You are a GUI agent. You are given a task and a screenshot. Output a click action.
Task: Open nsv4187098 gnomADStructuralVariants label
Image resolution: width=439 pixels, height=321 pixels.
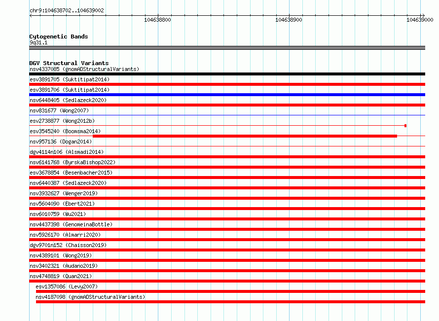coord(90,297)
